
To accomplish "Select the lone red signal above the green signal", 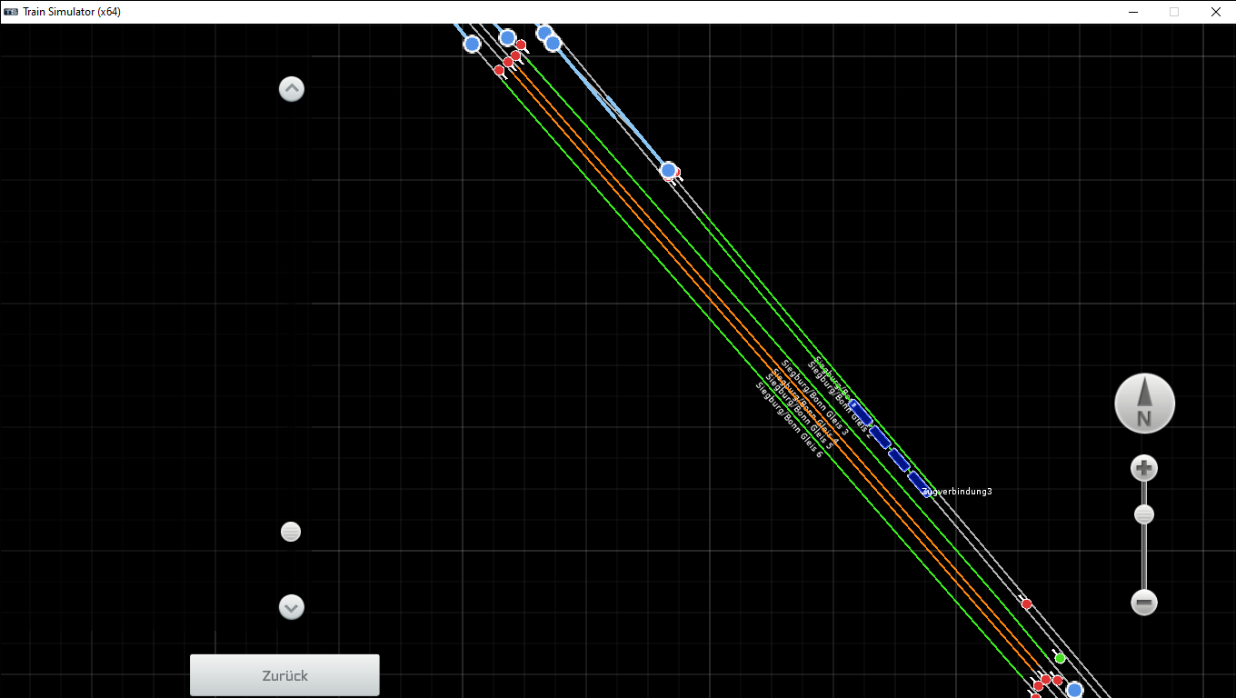I will [x=1026, y=603].
